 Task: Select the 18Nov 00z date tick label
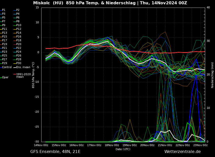[x=112, y=145]
